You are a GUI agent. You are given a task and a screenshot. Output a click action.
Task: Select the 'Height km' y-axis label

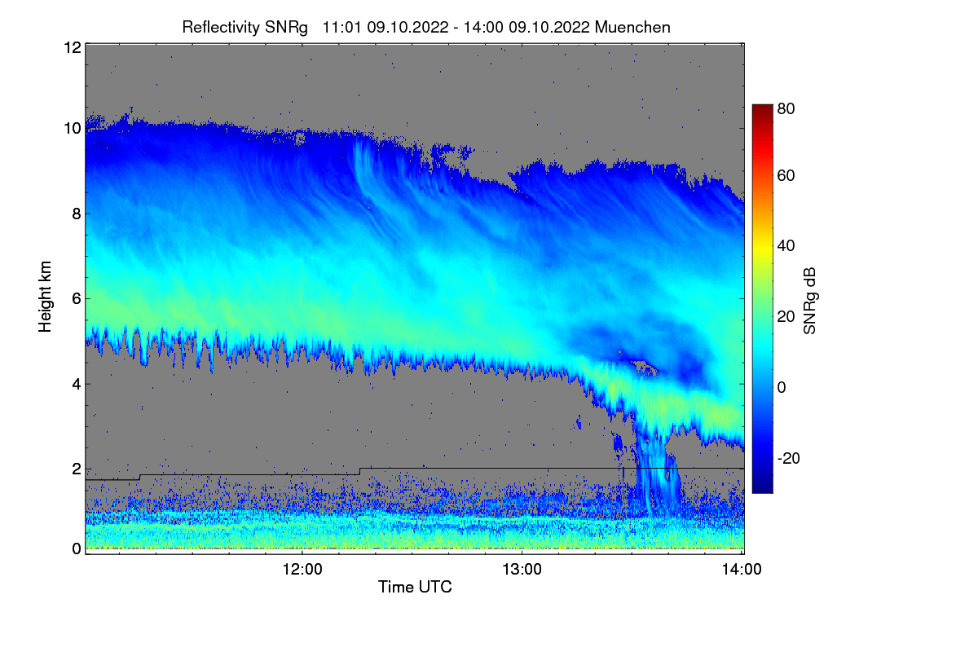coord(47,297)
